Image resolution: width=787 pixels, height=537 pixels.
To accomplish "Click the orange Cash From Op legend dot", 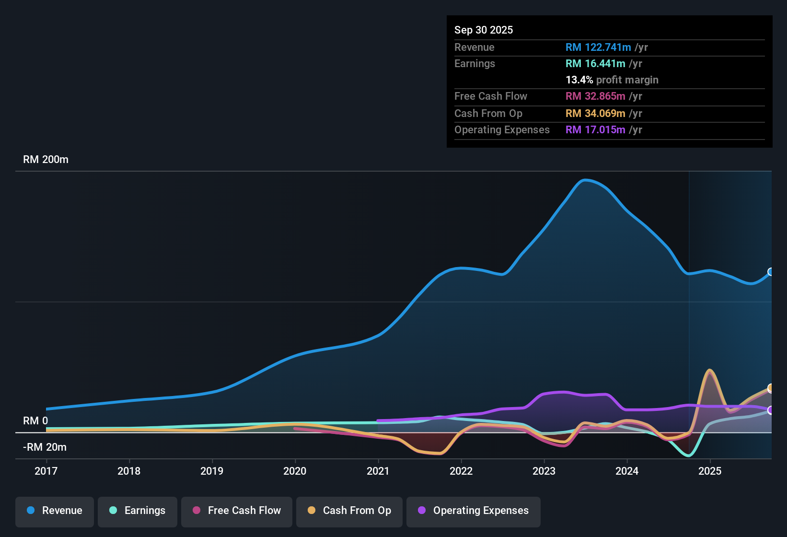I will tap(312, 511).
